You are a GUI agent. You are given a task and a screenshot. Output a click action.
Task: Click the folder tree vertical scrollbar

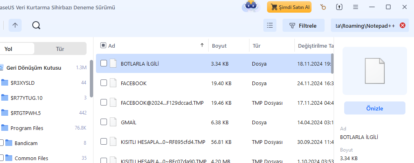point(91,79)
